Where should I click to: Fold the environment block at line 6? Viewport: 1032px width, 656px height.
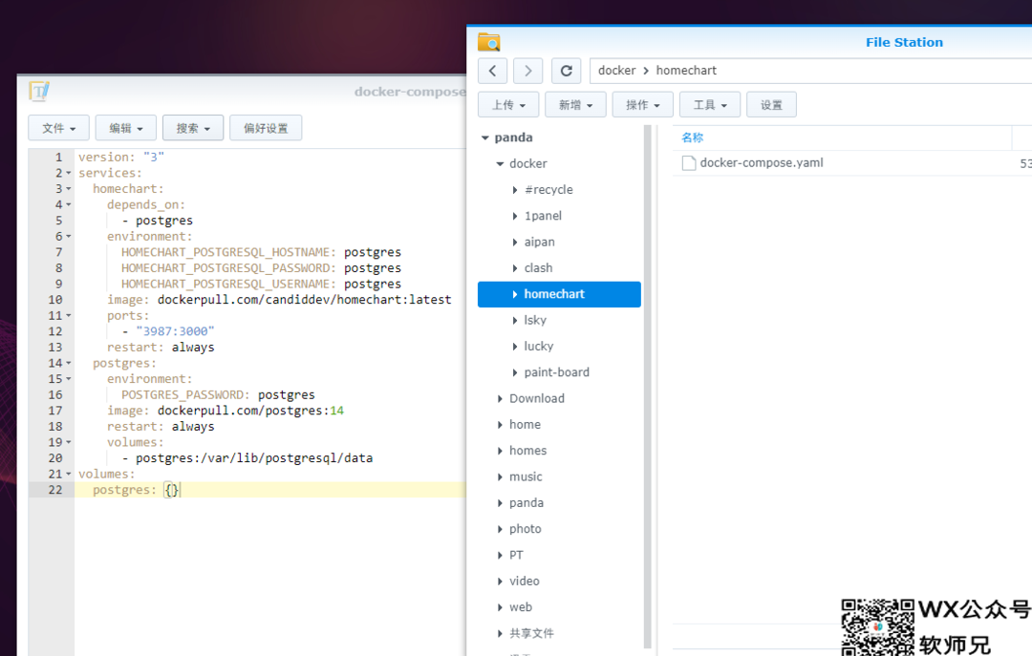(69, 236)
